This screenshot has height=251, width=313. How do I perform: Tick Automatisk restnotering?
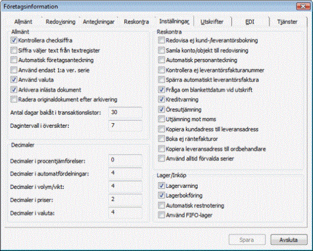coord(162,205)
